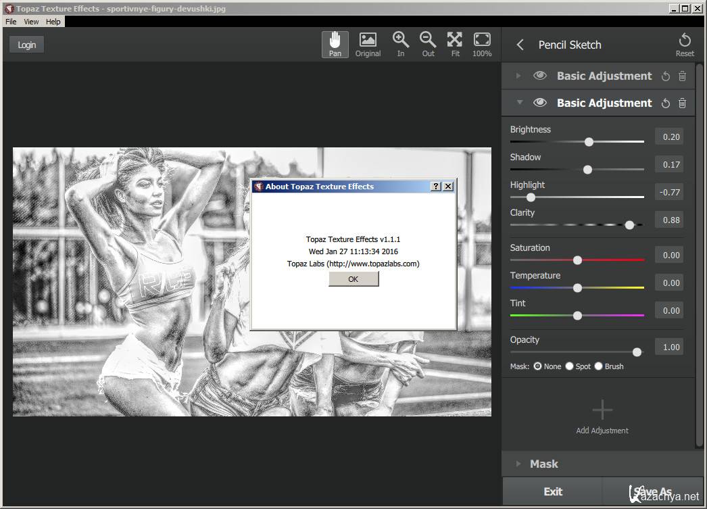This screenshot has height=509, width=707.
Task: Hide the first collapsed Basic Adjustment
Action: tap(539, 76)
